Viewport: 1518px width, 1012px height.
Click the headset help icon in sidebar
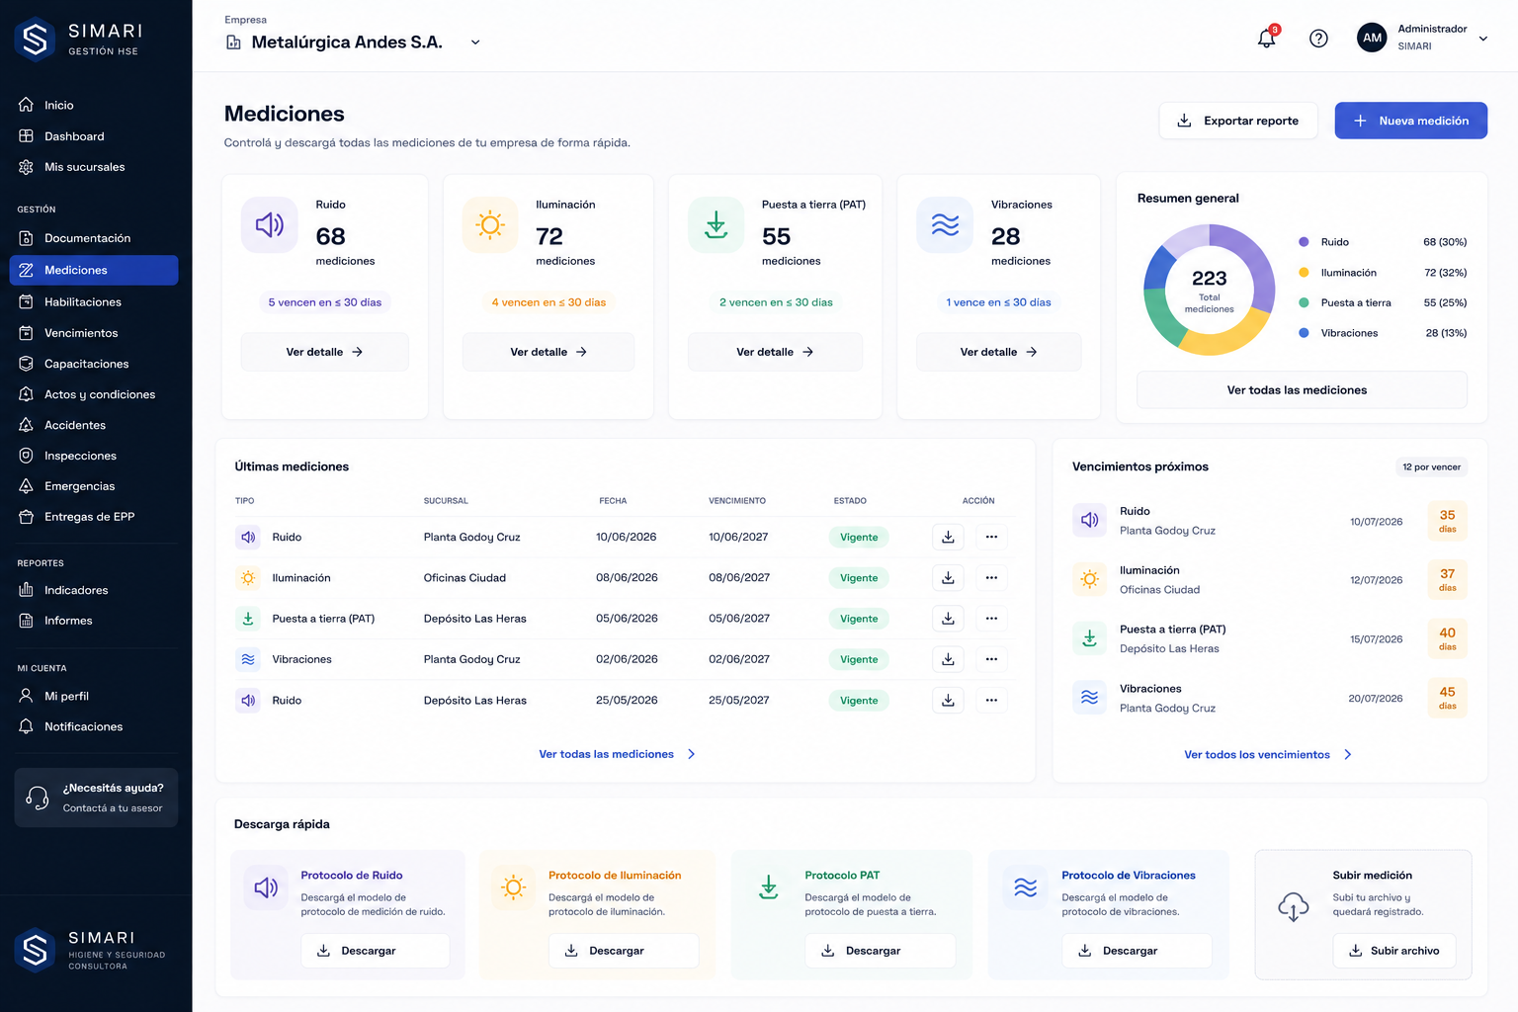tap(38, 798)
